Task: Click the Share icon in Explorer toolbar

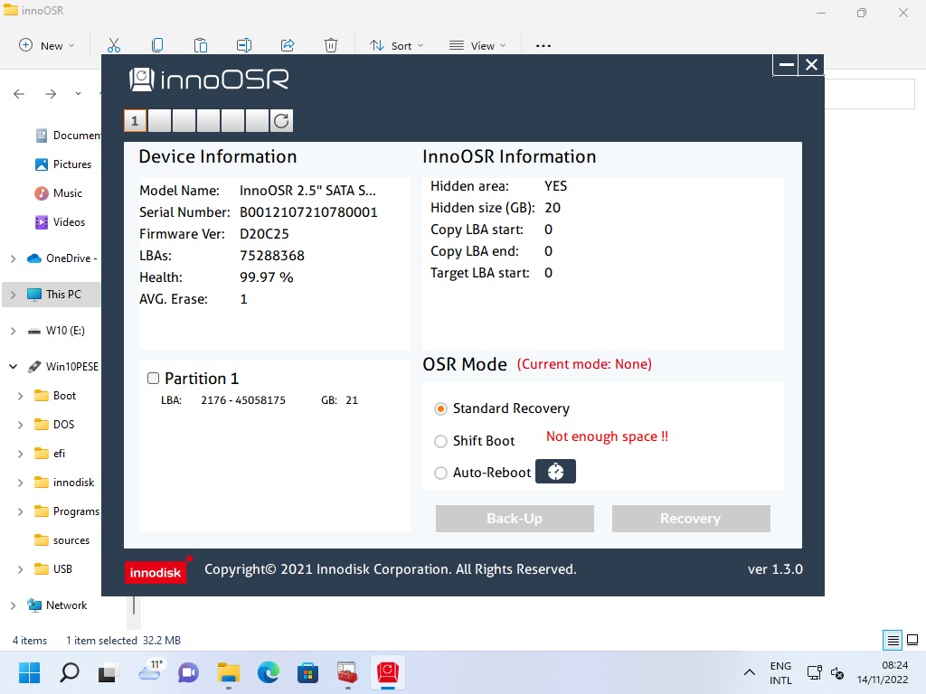Action: (288, 45)
